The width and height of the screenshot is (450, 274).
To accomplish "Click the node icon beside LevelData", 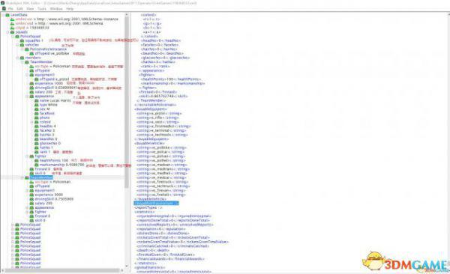I will pyautogui.click(x=7, y=15).
